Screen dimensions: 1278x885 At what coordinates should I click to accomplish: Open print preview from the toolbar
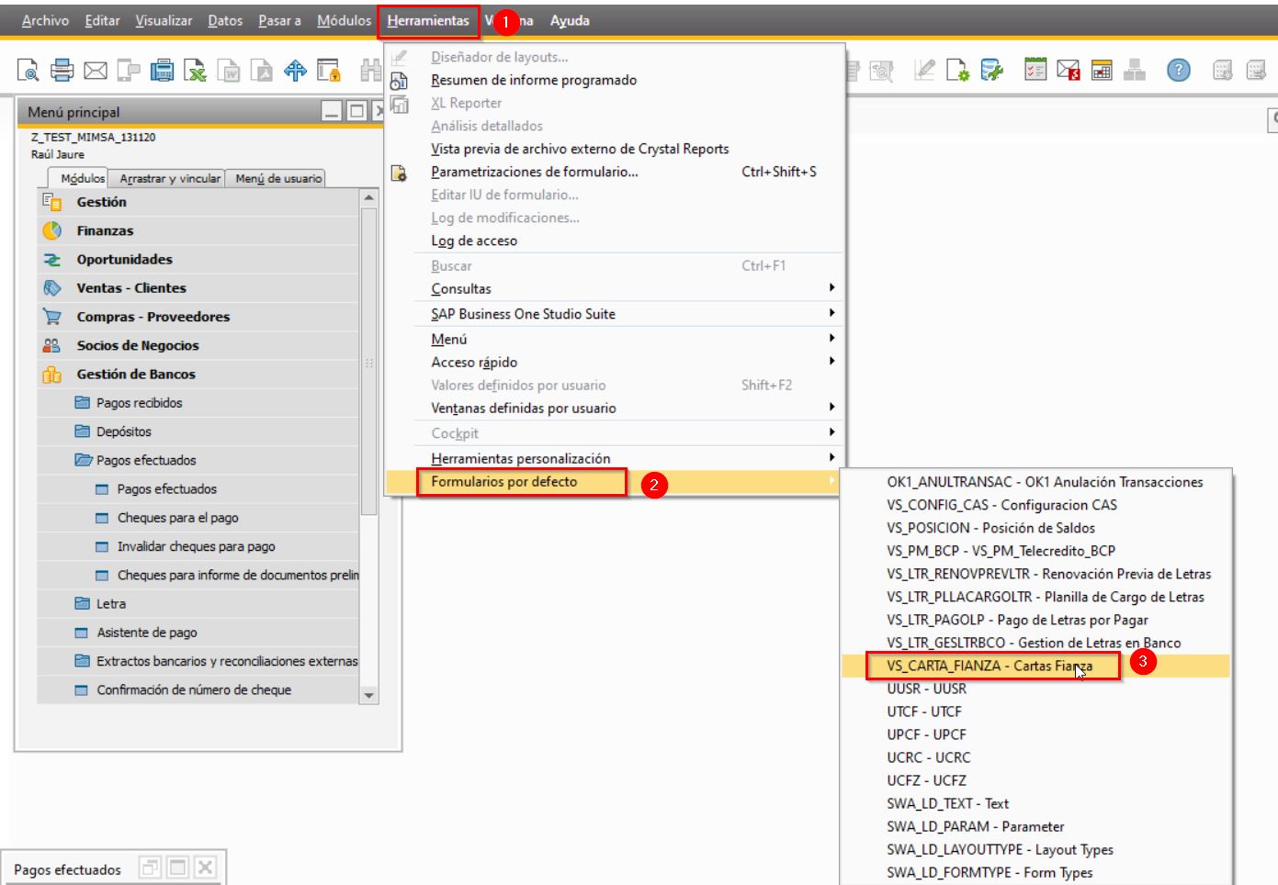tap(28, 70)
